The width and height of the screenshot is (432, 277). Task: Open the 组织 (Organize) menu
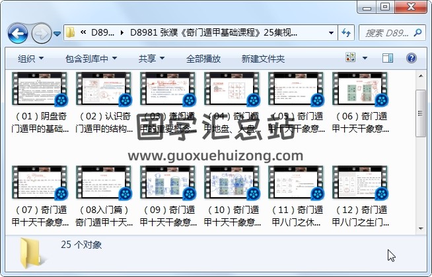(30, 59)
